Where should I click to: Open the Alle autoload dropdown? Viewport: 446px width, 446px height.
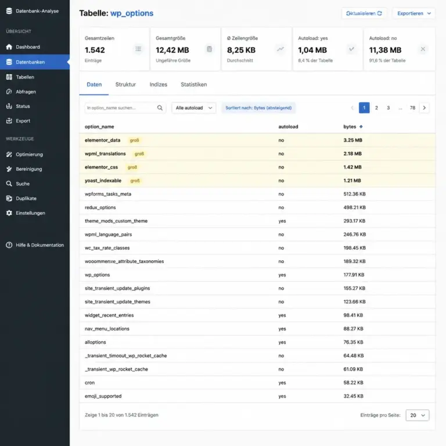click(x=194, y=108)
